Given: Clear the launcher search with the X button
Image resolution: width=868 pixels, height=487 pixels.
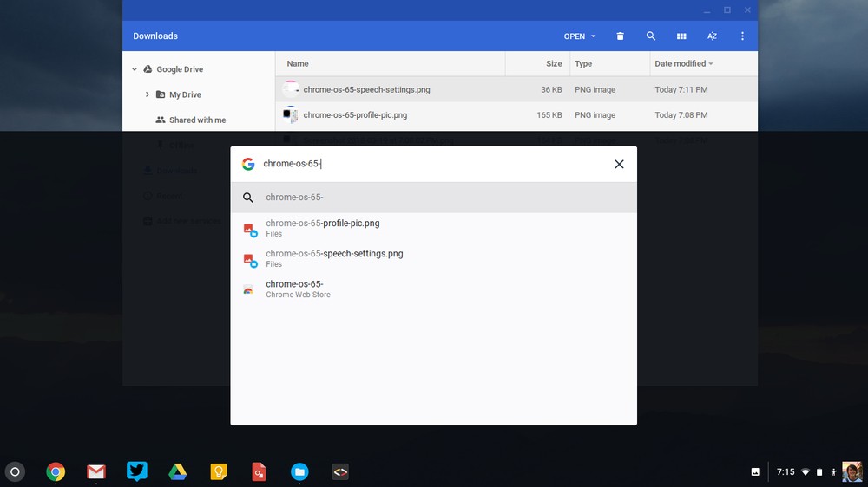Looking at the screenshot, I should tap(619, 164).
